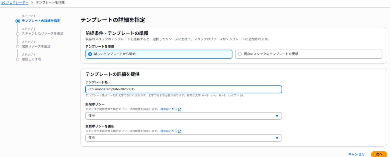This screenshot has width=390, height=157.
Task: Open the IaC ジェネレーター breadcrumb link
Action: [x=15, y=2]
